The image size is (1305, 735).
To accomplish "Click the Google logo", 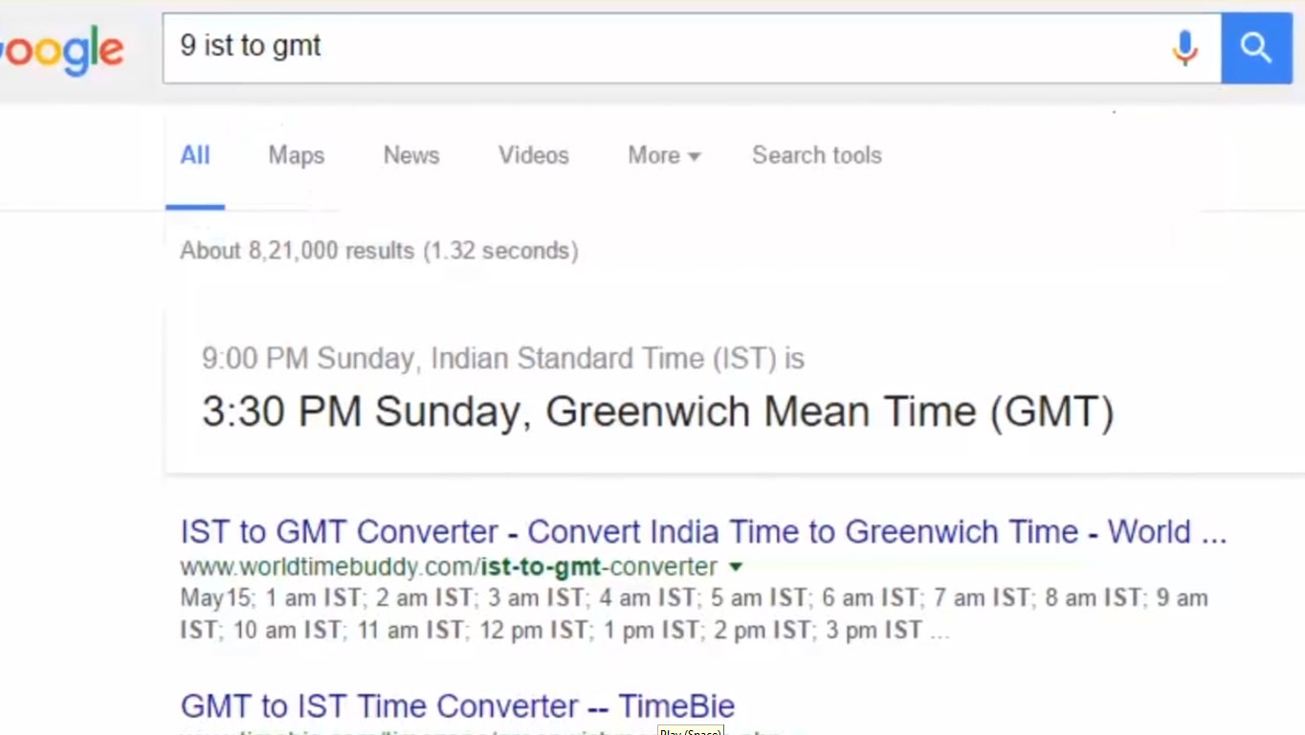I will tap(62, 50).
